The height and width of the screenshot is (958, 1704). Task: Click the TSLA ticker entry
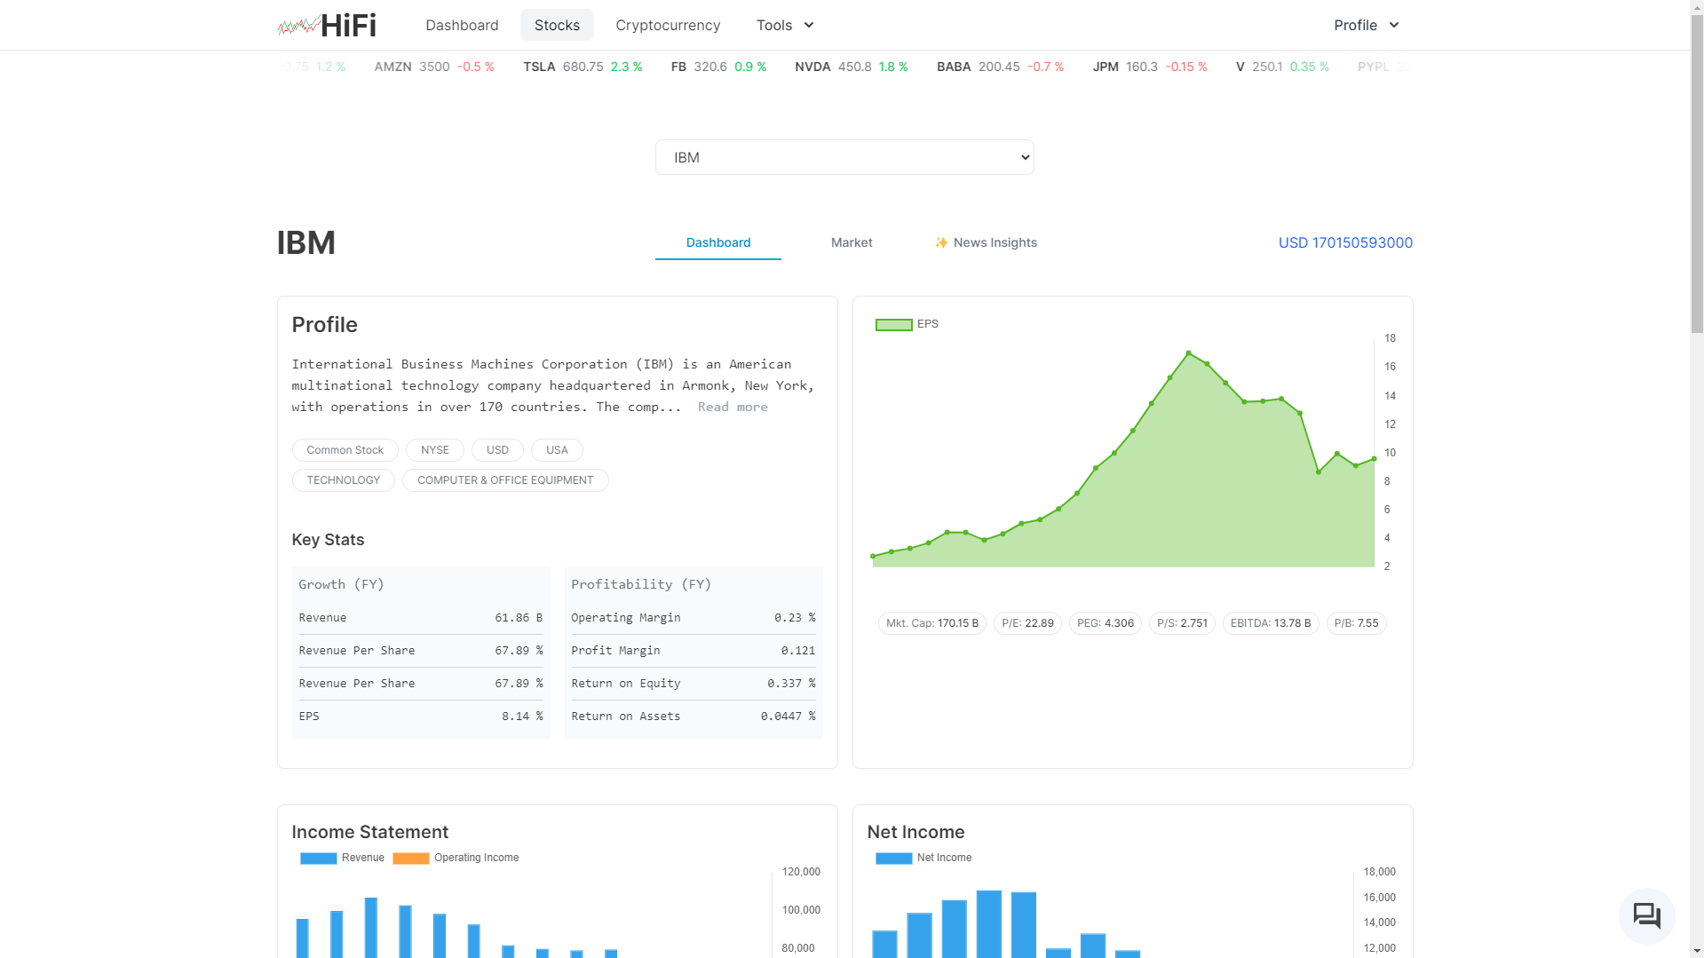pos(583,67)
